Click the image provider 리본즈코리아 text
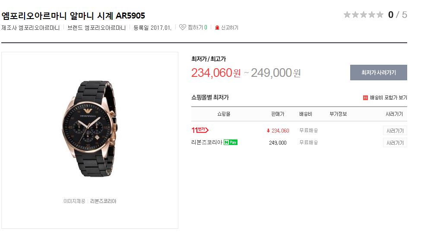 click(x=103, y=201)
